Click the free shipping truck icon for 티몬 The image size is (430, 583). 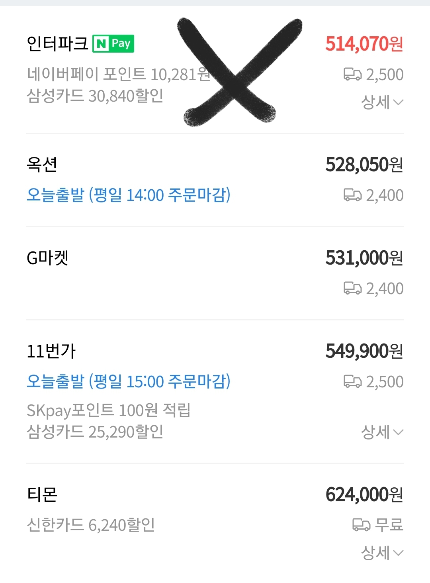pyautogui.click(x=361, y=525)
